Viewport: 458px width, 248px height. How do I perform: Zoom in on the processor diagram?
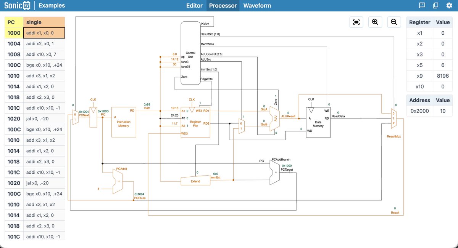click(375, 22)
